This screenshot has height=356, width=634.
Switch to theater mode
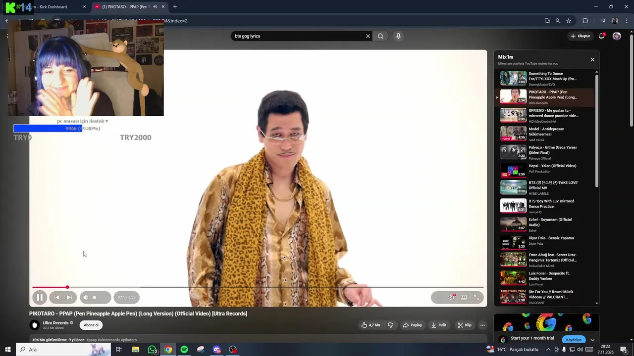(464, 297)
